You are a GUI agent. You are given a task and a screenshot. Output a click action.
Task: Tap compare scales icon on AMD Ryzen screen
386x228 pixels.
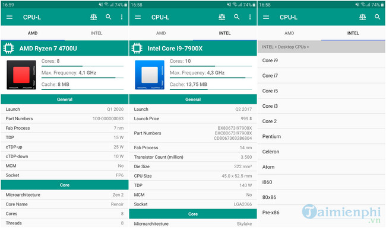pyautogui.click(x=94, y=17)
